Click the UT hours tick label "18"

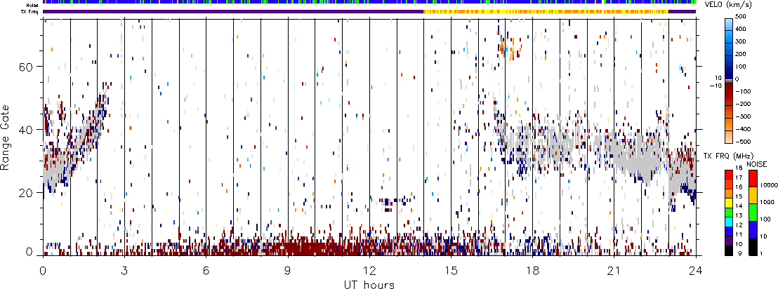click(532, 270)
